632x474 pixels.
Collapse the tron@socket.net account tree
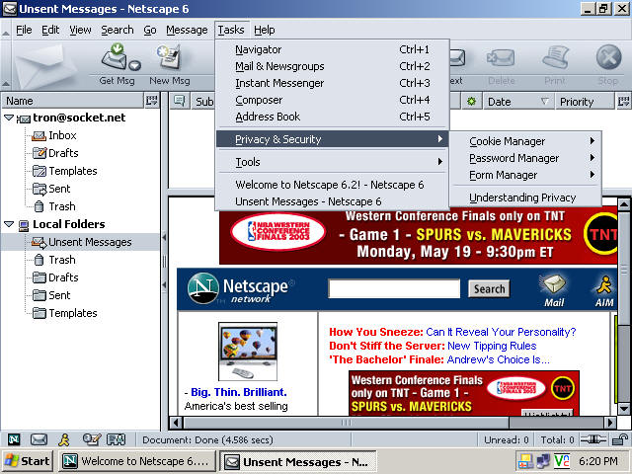point(9,118)
